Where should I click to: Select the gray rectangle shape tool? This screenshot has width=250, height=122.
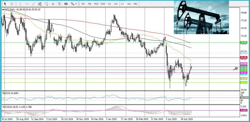pos(66,4)
